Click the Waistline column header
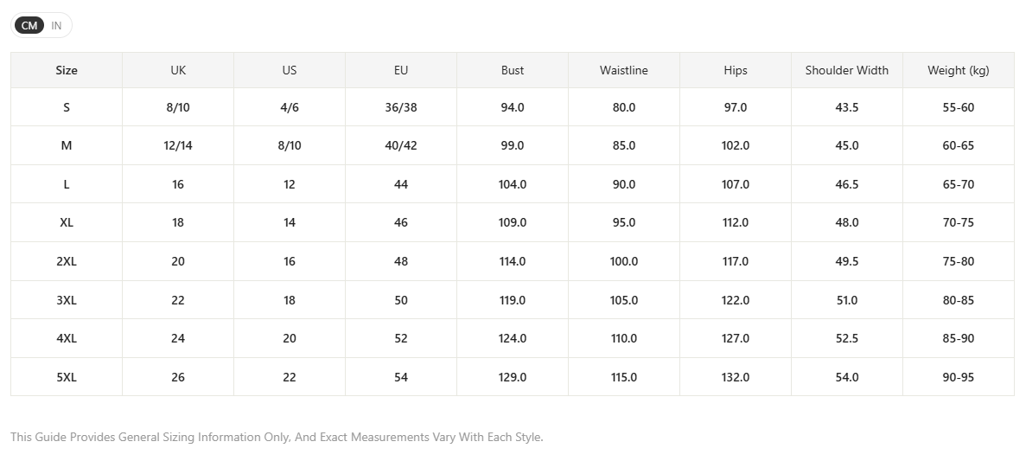This screenshot has width=1026, height=461. (x=624, y=70)
